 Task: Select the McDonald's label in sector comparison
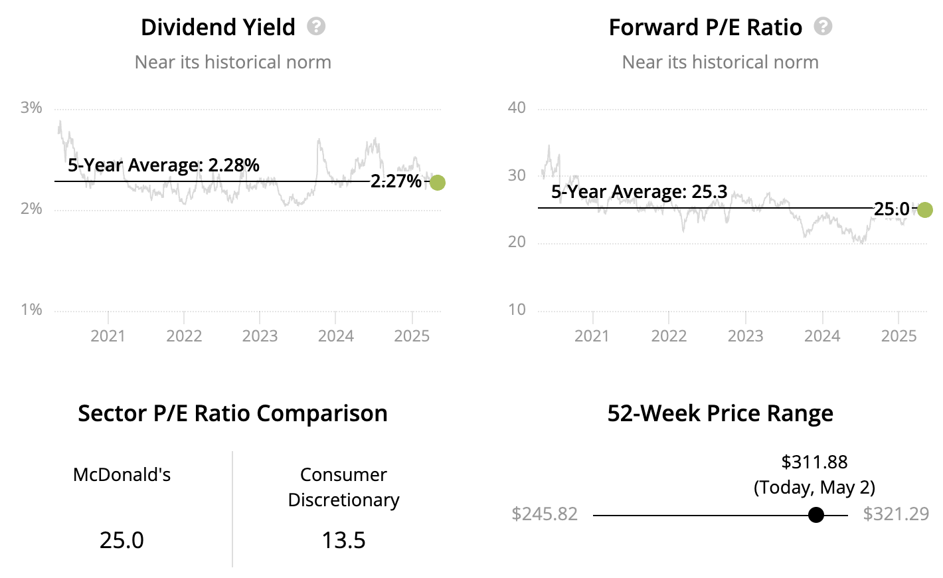[122, 475]
